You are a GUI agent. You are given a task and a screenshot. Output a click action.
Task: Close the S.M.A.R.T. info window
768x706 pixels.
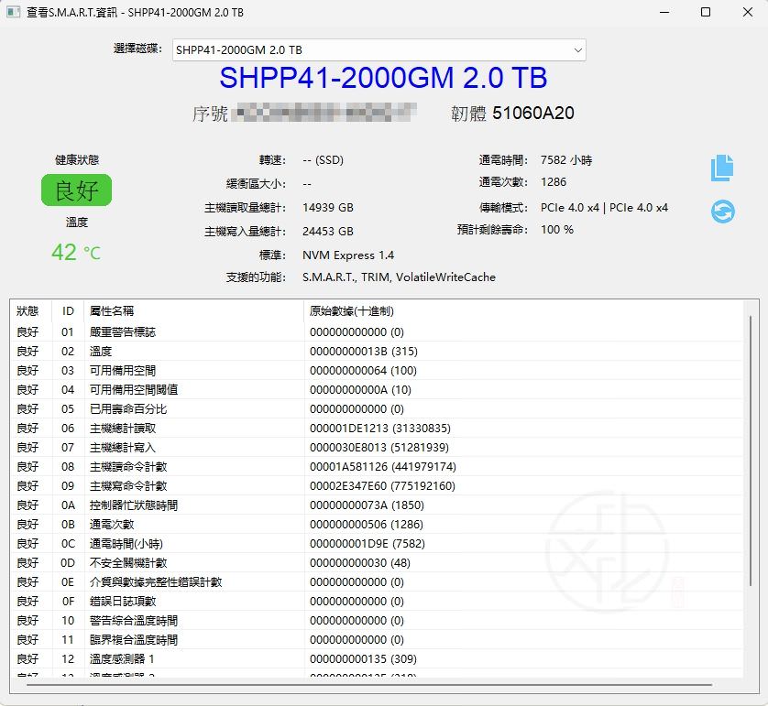[x=748, y=12]
